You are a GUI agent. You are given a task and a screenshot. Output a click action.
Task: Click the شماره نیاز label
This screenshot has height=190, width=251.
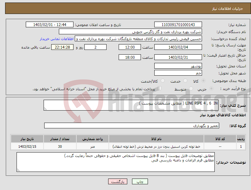click(x=237, y=25)
